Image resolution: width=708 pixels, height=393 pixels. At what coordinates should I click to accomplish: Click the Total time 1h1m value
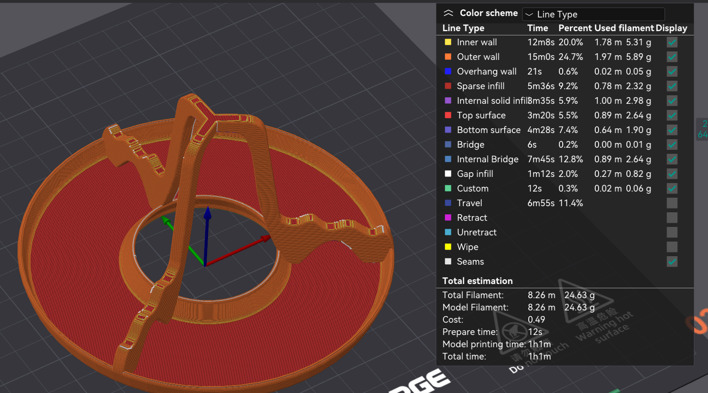(539, 357)
